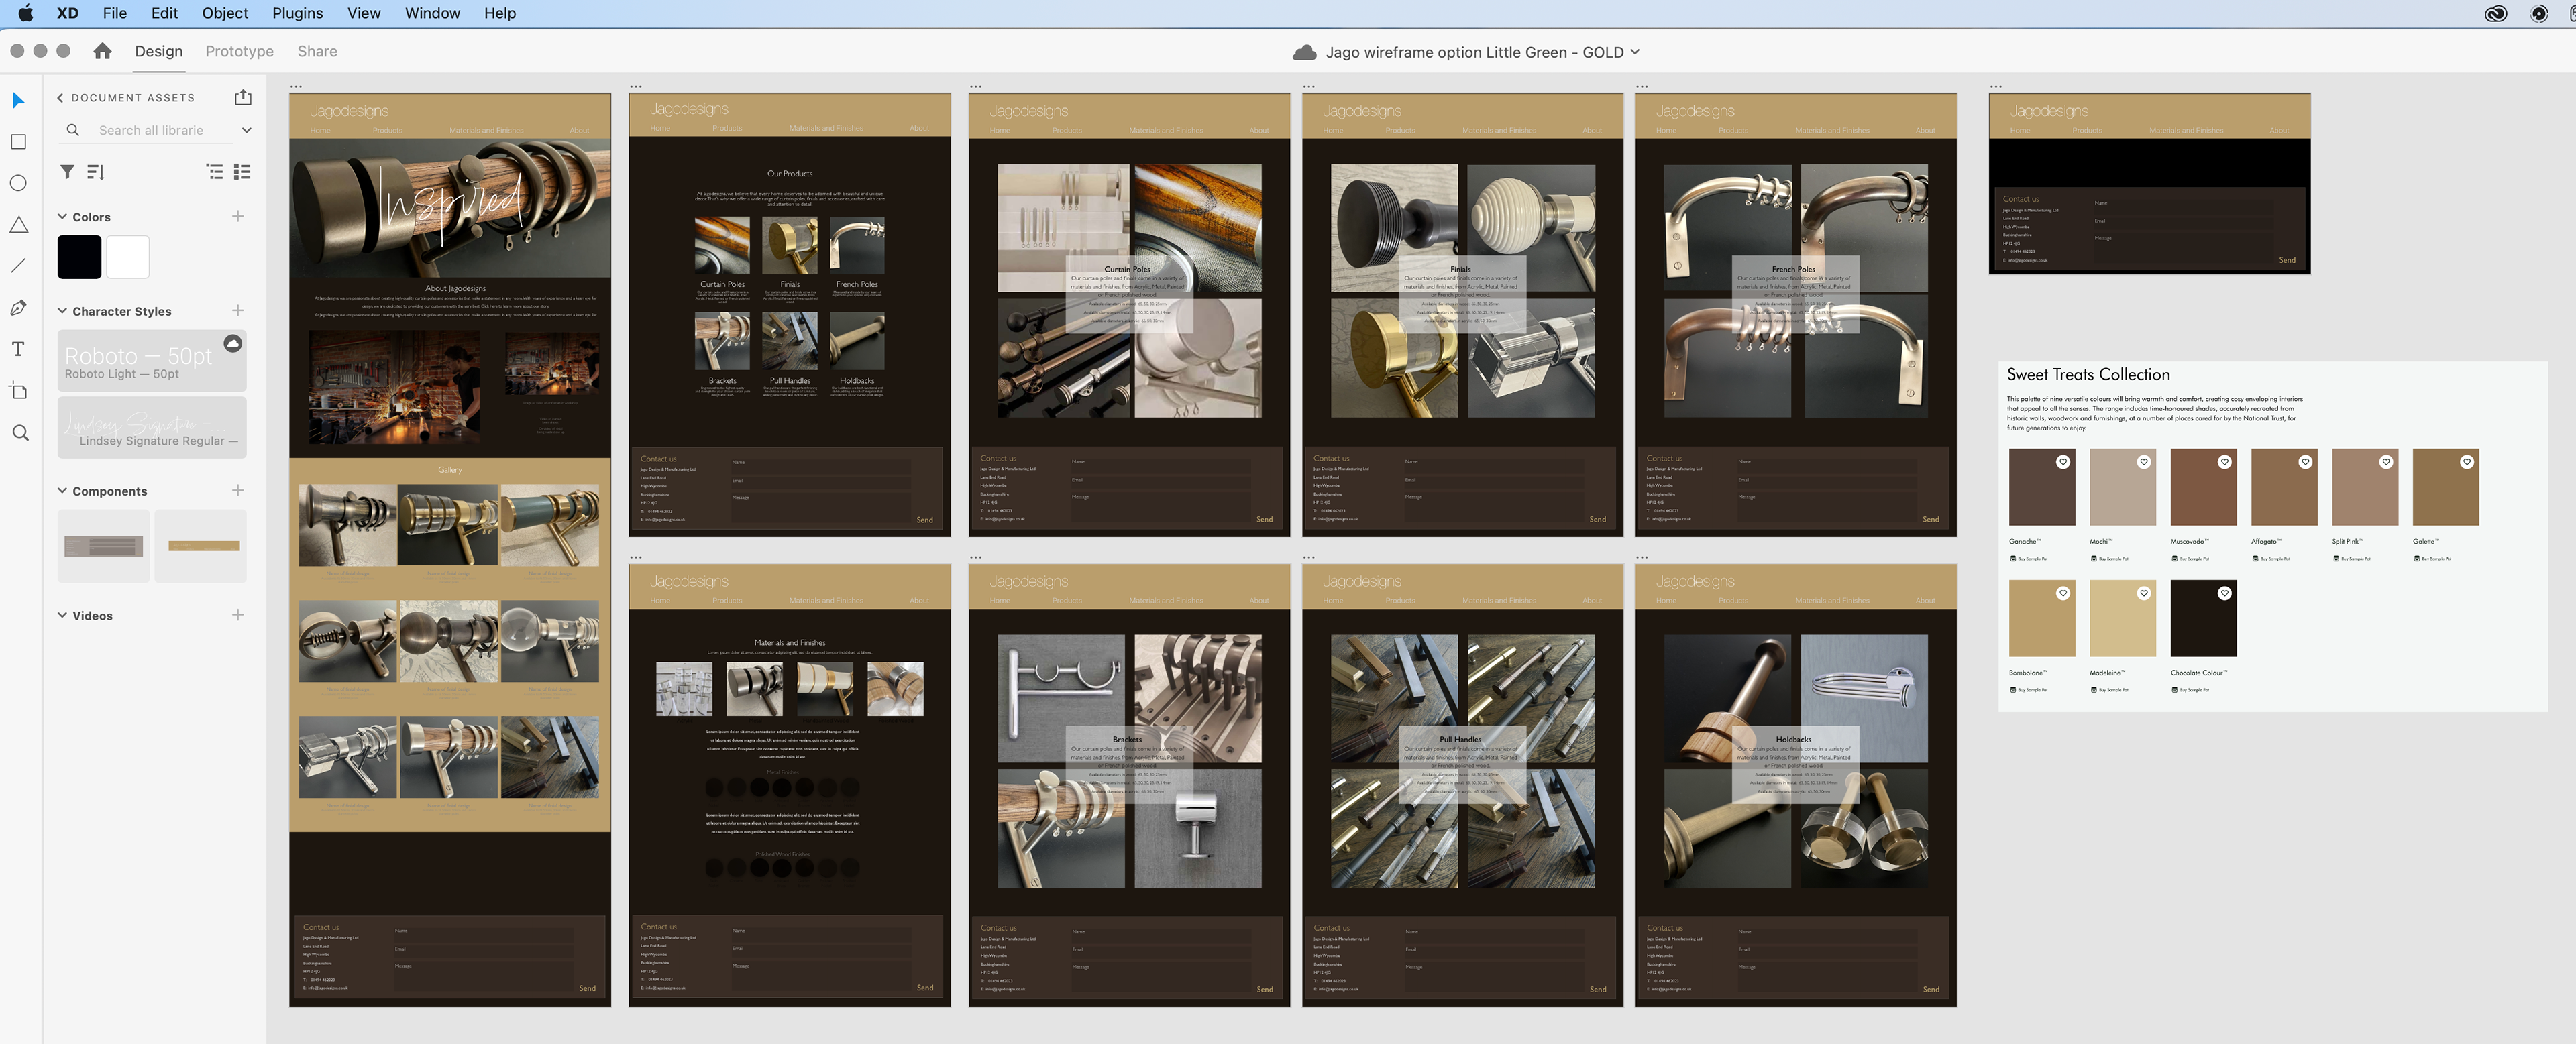
Task: Select the Polygon triangle tool
Action: click(18, 225)
